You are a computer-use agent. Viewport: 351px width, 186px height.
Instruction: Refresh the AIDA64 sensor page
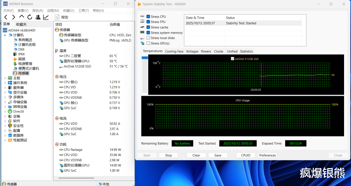(x=30, y=17)
